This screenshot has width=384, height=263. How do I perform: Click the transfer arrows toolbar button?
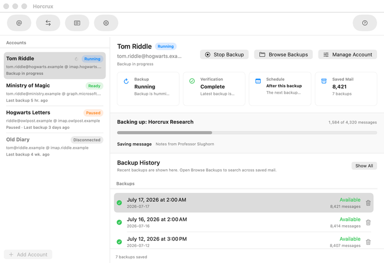coord(48,23)
